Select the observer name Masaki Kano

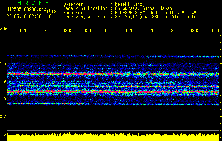tap(128, 4)
